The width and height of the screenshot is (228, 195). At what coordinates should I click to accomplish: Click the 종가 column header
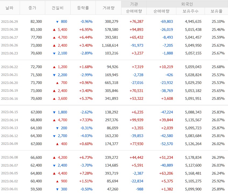[32, 8]
